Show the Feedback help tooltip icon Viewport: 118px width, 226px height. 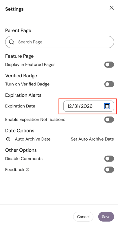pyautogui.click(x=27, y=170)
